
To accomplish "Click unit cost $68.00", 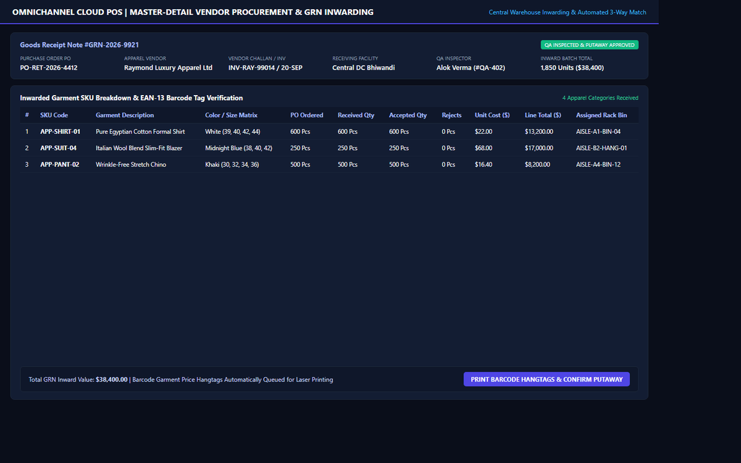I will point(484,148).
